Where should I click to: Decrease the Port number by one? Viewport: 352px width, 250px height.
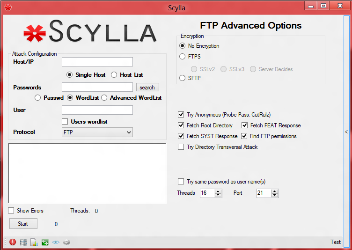click(x=275, y=195)
